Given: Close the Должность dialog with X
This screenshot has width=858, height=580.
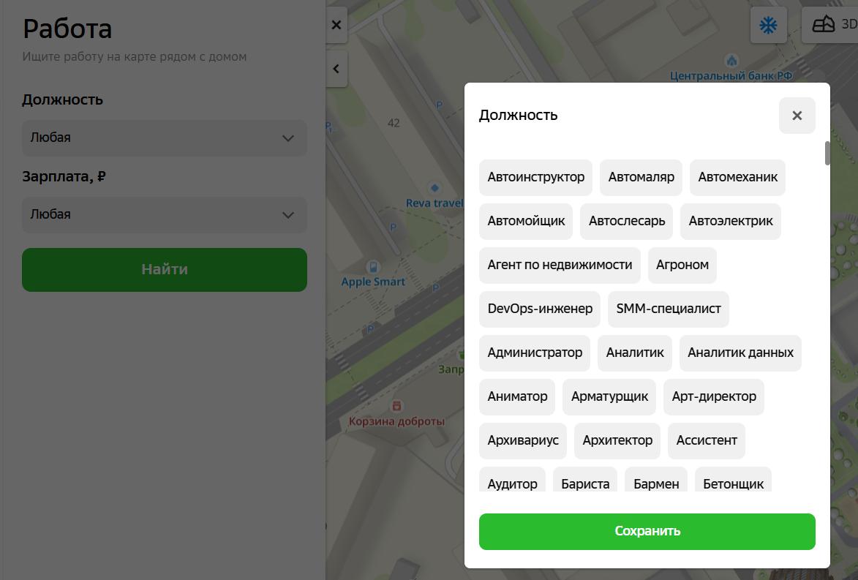Looking at the screenshot, I should coord(797,116).
